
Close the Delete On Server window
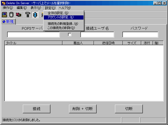[164, 3]
